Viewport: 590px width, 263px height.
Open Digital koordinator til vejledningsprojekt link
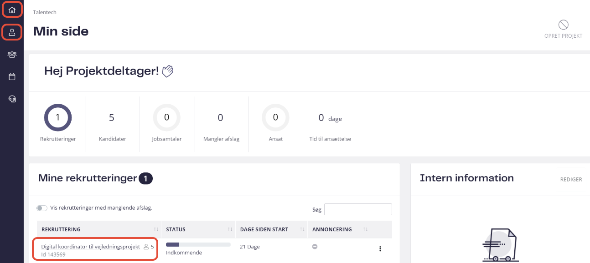click(x=90, y=247)
